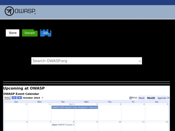Viewport: 175px width, 131px height.
Task: Click the Upcoming at OWASP heading
Action: 24,88
